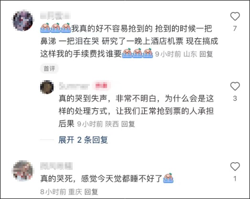
Task: Click the reply text starting 真的哭到失声
Action: pos(136,111)
